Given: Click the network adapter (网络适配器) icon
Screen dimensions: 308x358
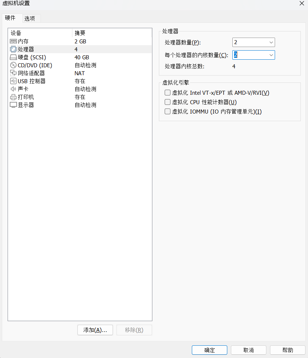Looking at the screenshot, I should point(13,73).
